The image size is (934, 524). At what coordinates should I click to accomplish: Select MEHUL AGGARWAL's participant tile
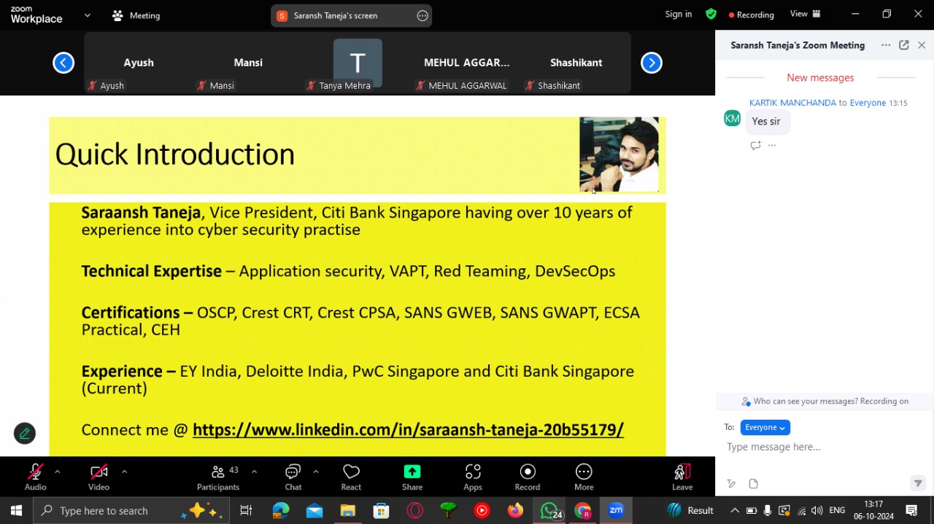[467, 63]
